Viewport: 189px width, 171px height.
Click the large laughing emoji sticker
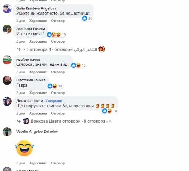point(24,148)
